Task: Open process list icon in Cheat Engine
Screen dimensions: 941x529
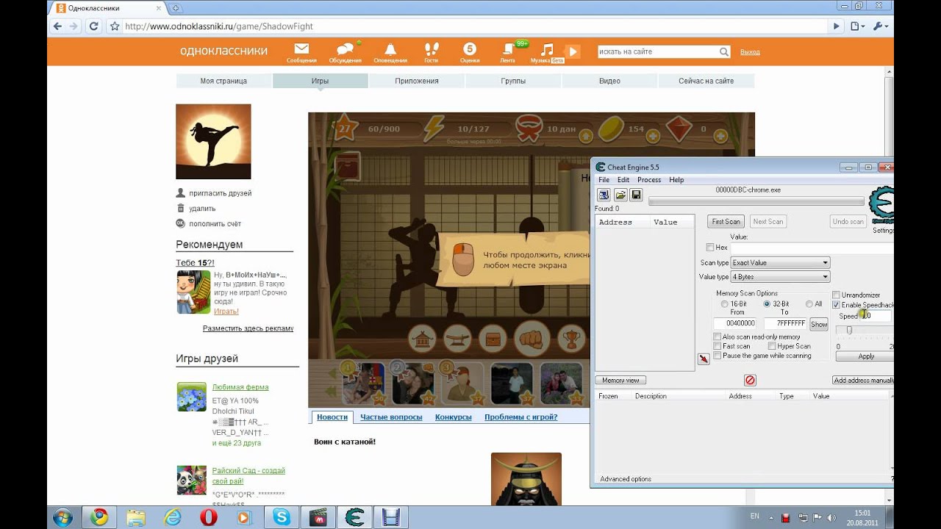Action: [604, 195]
